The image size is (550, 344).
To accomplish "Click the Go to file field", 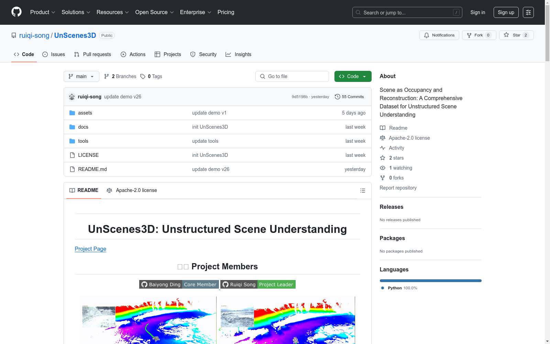I will tap(292, 76).
